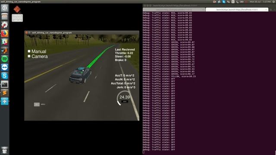
Task: Open Slack from the dock
Action: coord(5,42)
